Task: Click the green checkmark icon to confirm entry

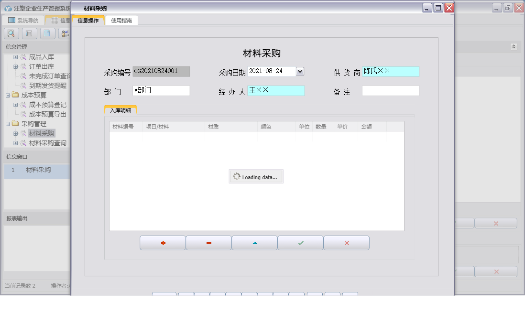Action: coord(300,243)
